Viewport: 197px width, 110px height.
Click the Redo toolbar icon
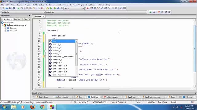22,8
